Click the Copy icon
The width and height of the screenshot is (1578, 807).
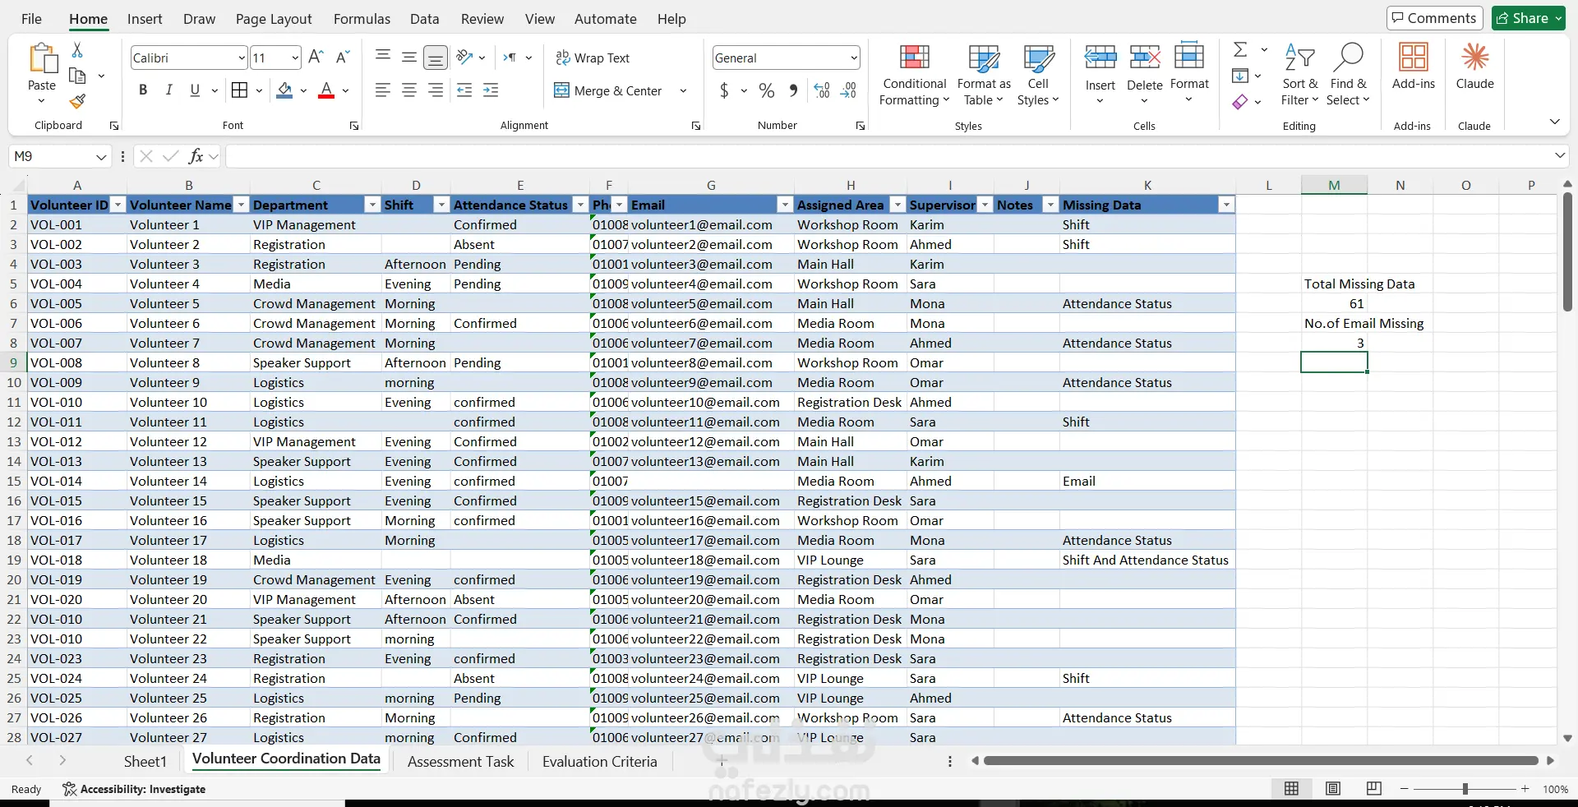tap(77, 76)
